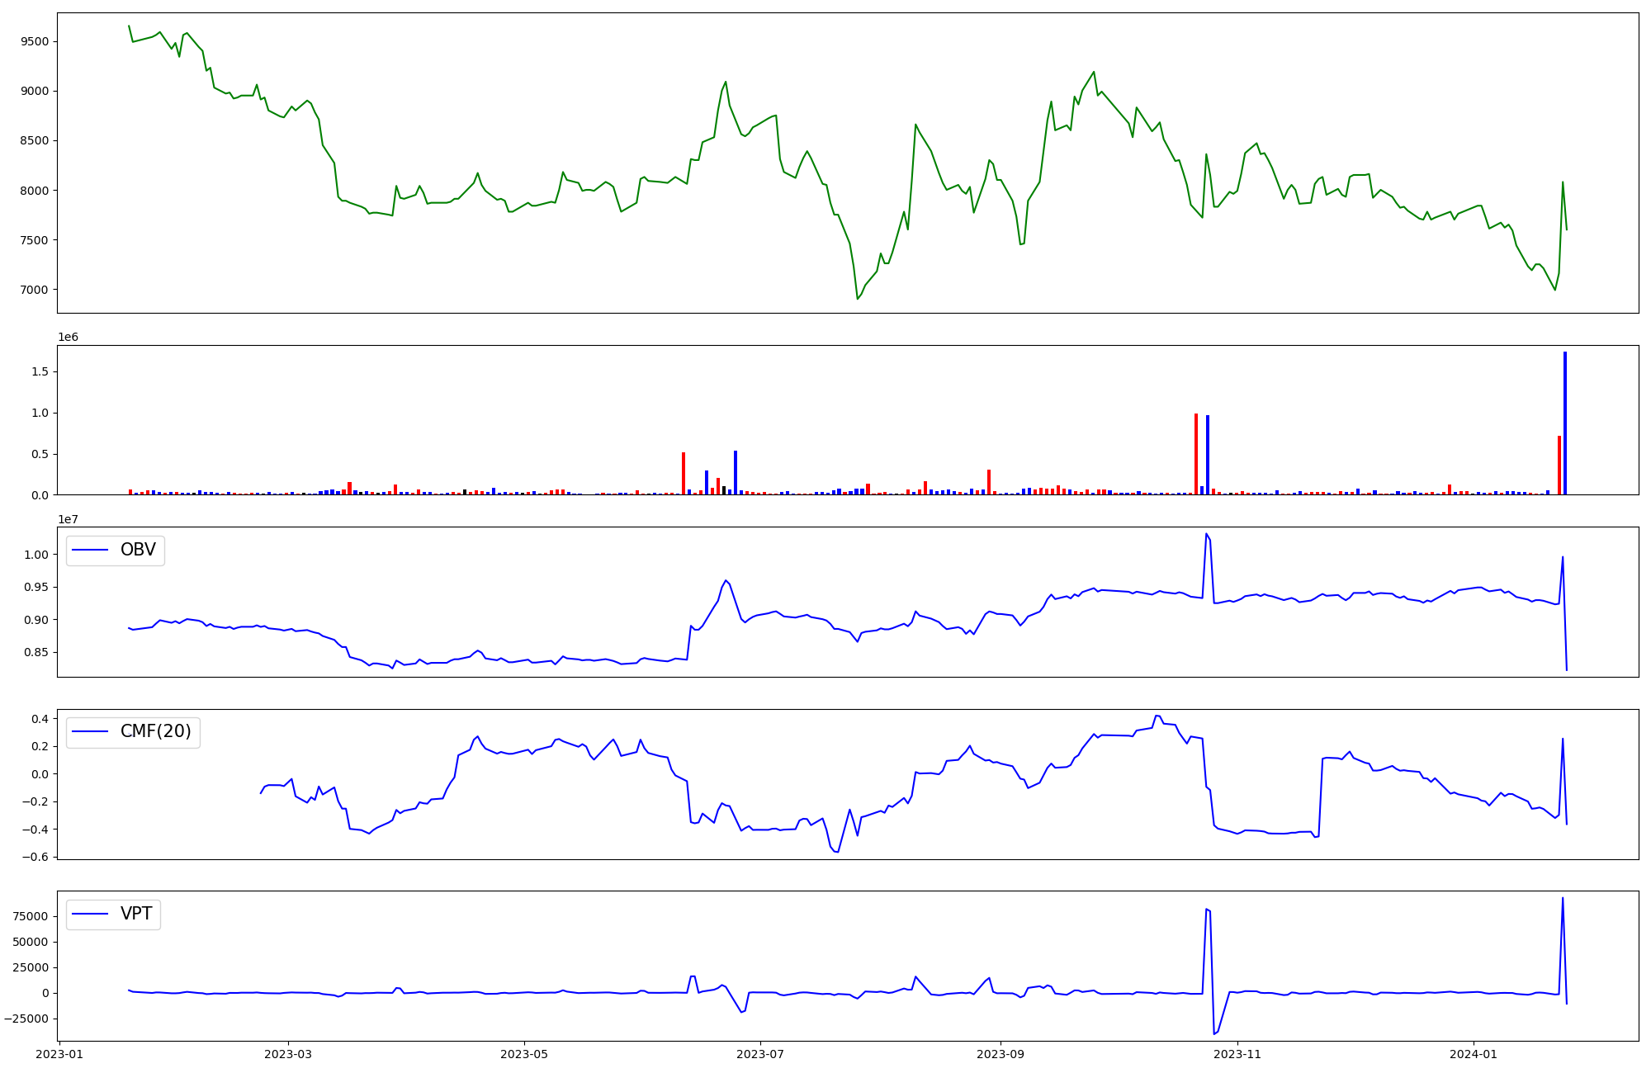Select the 2024-01 x-axis date label
This screenshot has height=1073, width=1651.
click(x=1474, y=1054)
